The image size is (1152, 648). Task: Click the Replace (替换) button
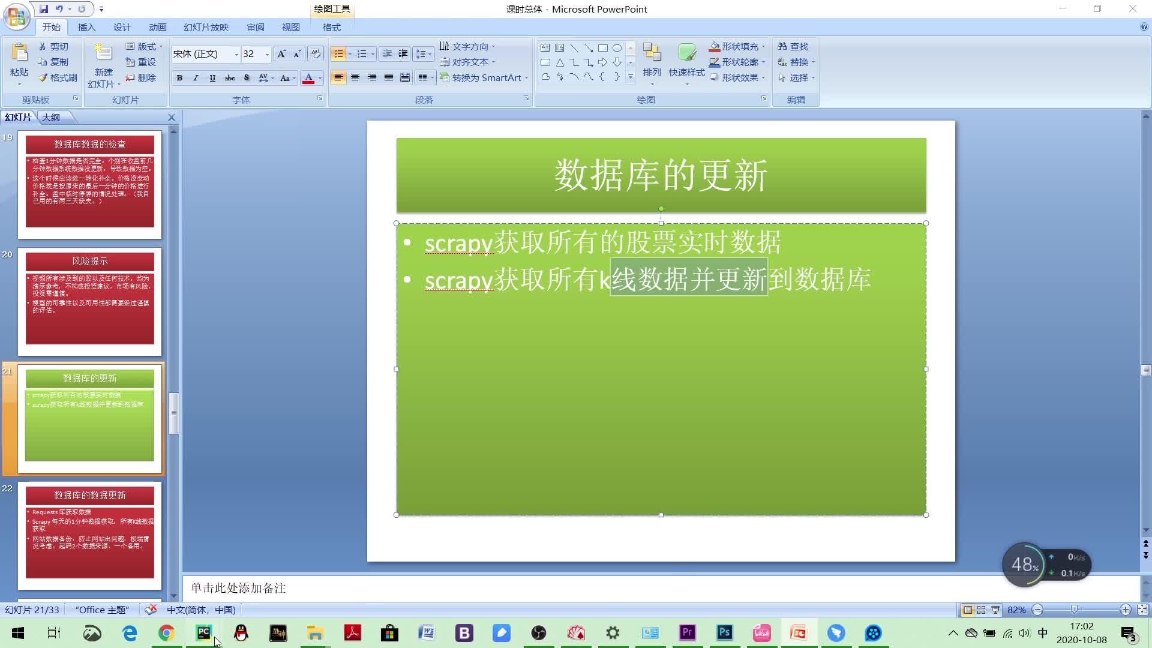point(796,62)
